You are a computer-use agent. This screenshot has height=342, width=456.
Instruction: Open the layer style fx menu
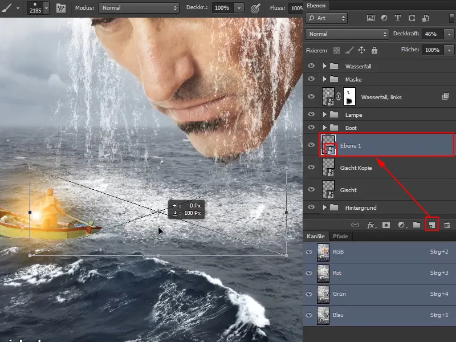[371, 225]
